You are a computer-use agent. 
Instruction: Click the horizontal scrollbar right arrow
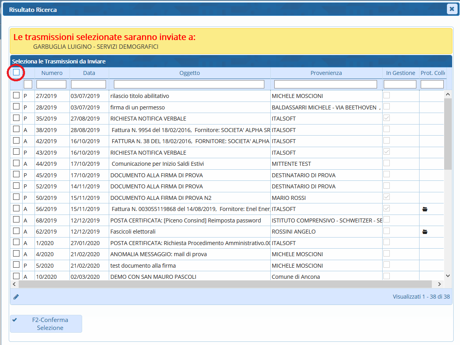[439, 284]
